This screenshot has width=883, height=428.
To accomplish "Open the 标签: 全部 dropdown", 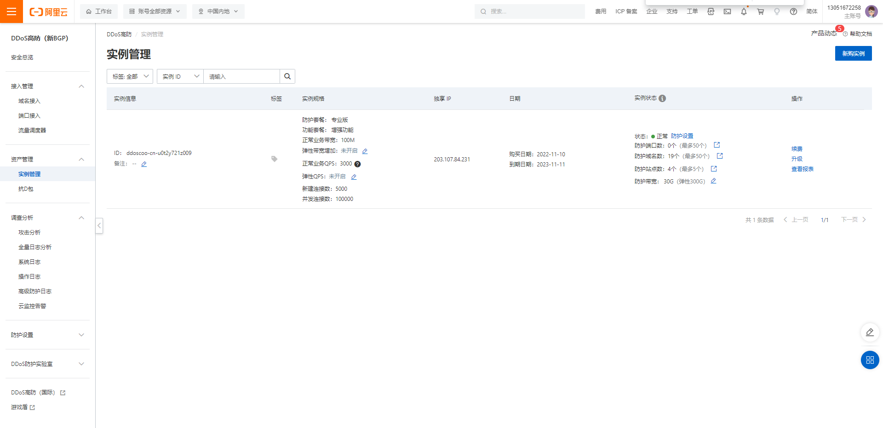I will (x=130, y=76).
